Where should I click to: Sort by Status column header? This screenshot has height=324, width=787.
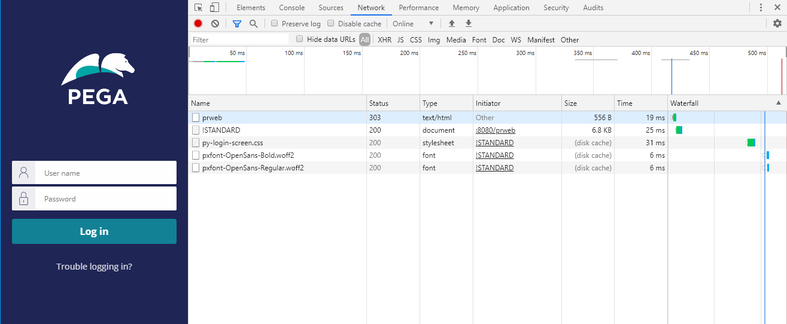click(393, 103)
